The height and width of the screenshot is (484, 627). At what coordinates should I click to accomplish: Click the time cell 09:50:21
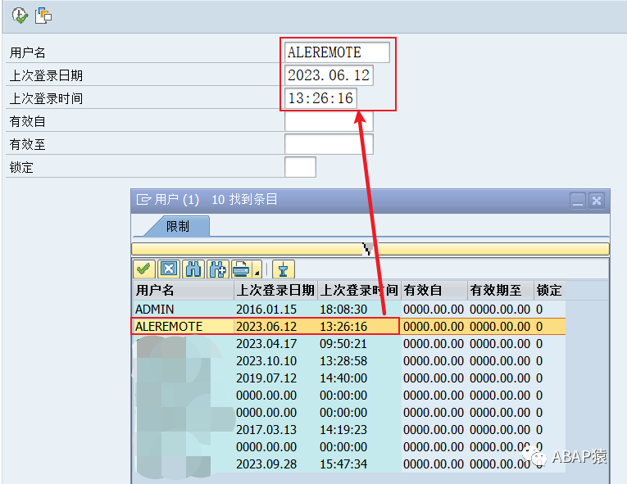pyautogui.click(x=343, y=344)
